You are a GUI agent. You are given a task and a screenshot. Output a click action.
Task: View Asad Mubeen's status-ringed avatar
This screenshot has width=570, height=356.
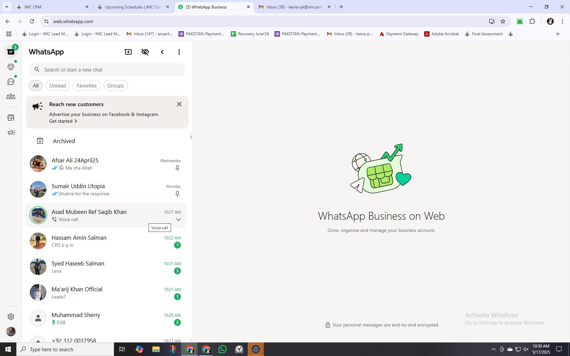pyautogui.click(x=38, y=215)
